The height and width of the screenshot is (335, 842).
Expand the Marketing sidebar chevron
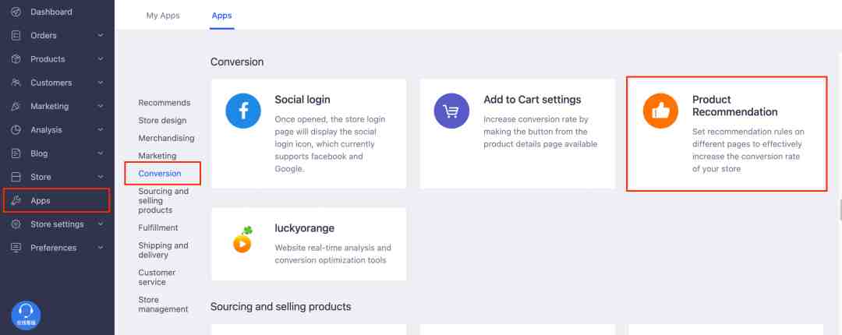pos(101,106)
